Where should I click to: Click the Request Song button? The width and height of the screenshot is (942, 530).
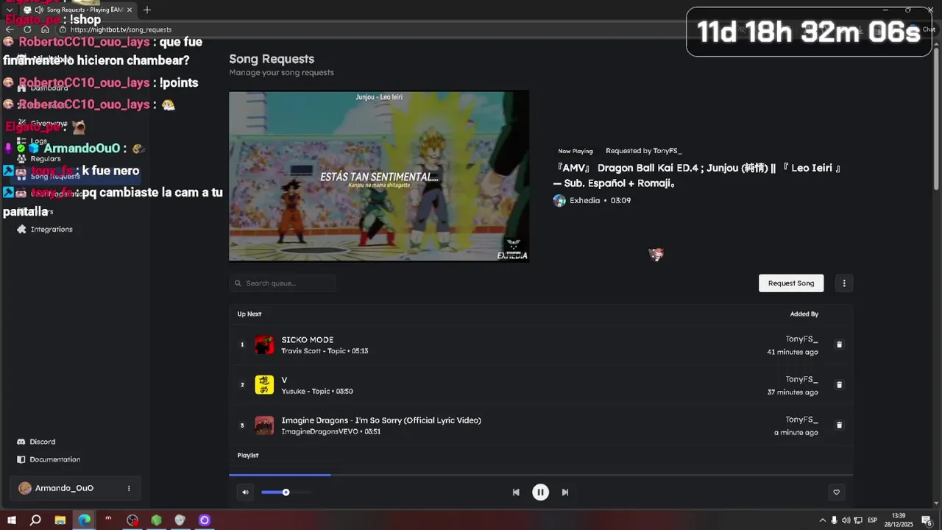pos(791,283)
